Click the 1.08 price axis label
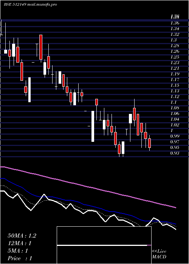189x264 pixels. click(175, 108)
